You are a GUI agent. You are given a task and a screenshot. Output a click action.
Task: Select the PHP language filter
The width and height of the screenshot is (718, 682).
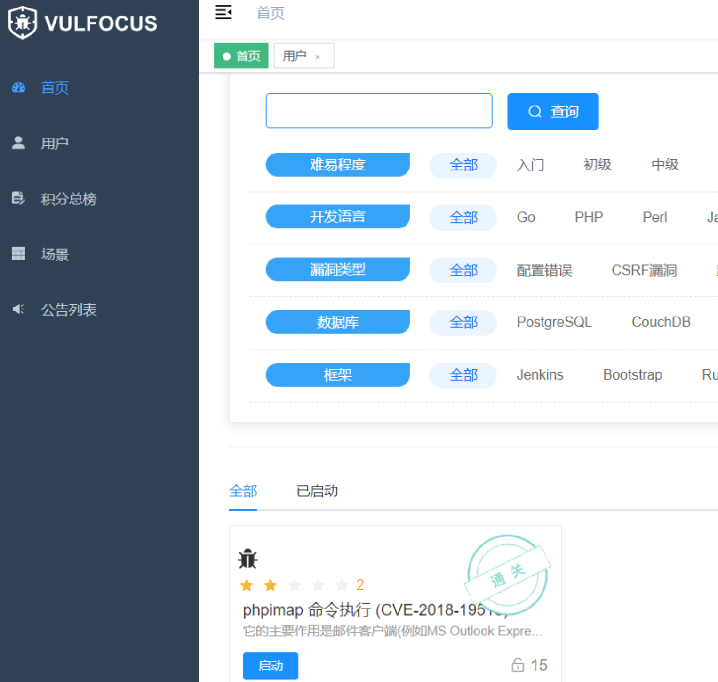coord(588,218)
